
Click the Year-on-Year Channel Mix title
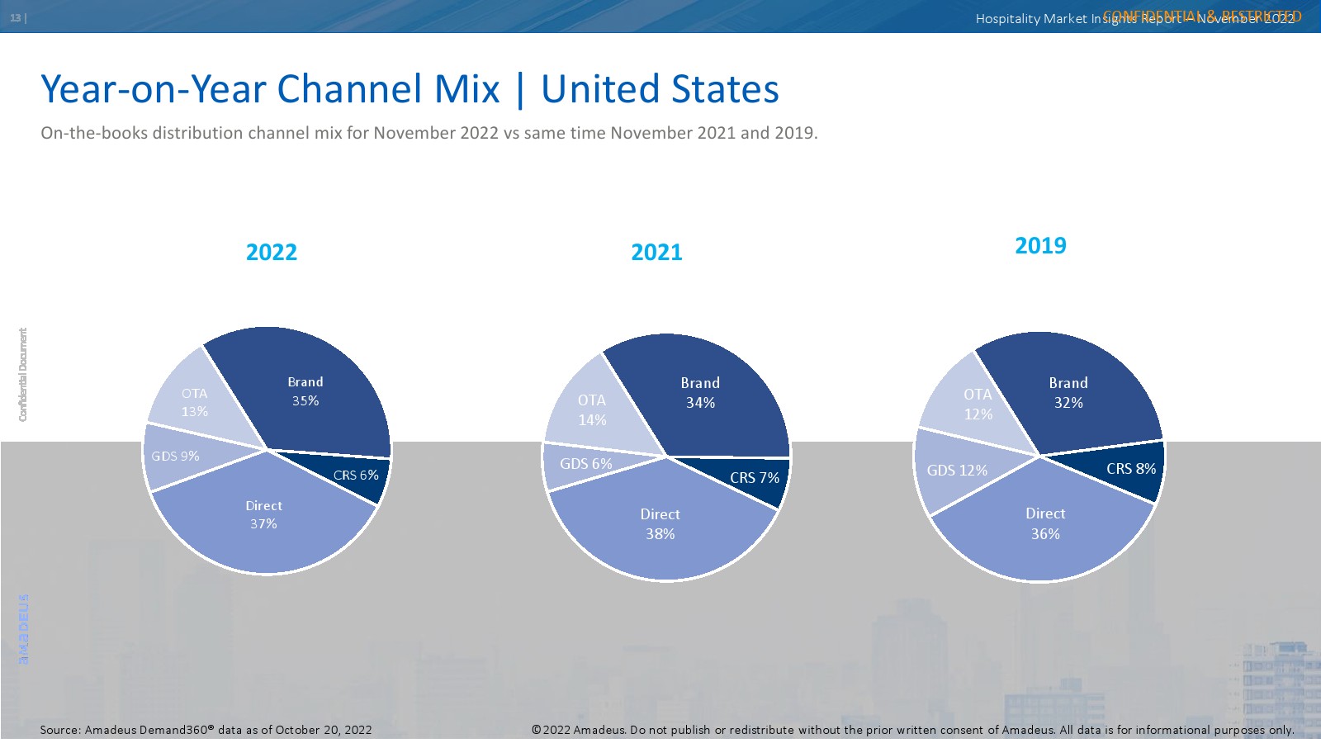[x=410, y=89]
